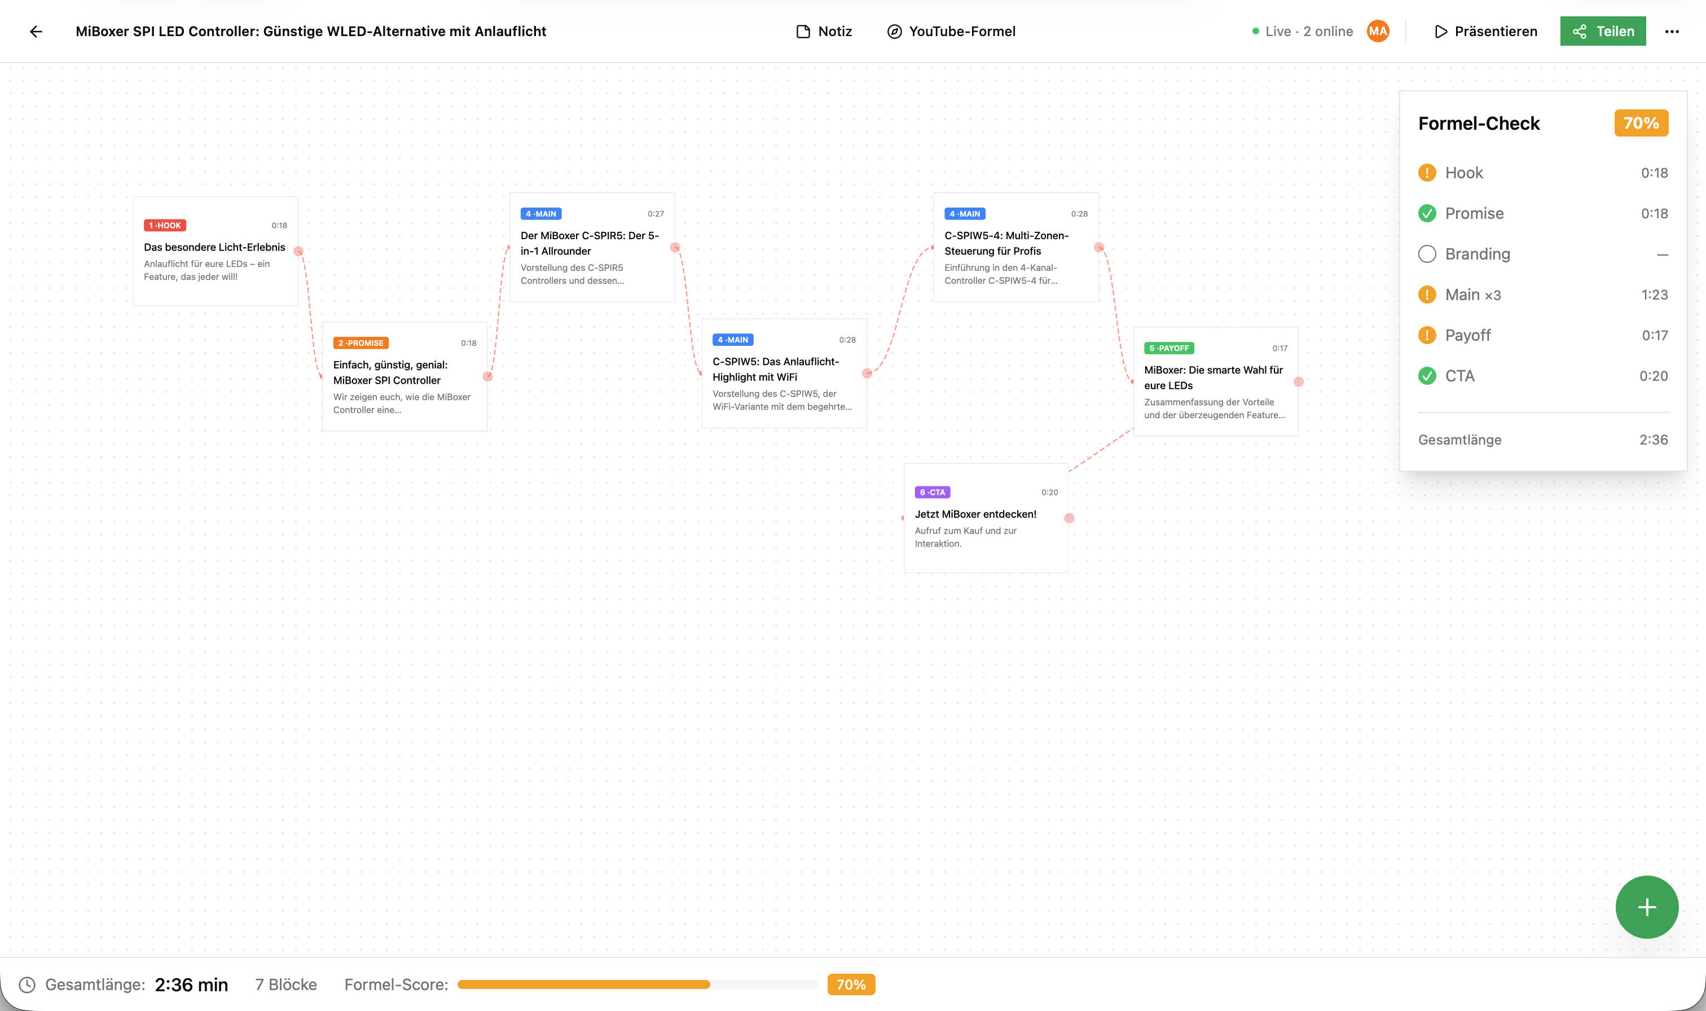The image size is (1706, 1011).
Task: Select the 'C-SPIW5: Das Anlauflicht-Highlight' card
Action: pyautogui.click(x=784, y=373)
